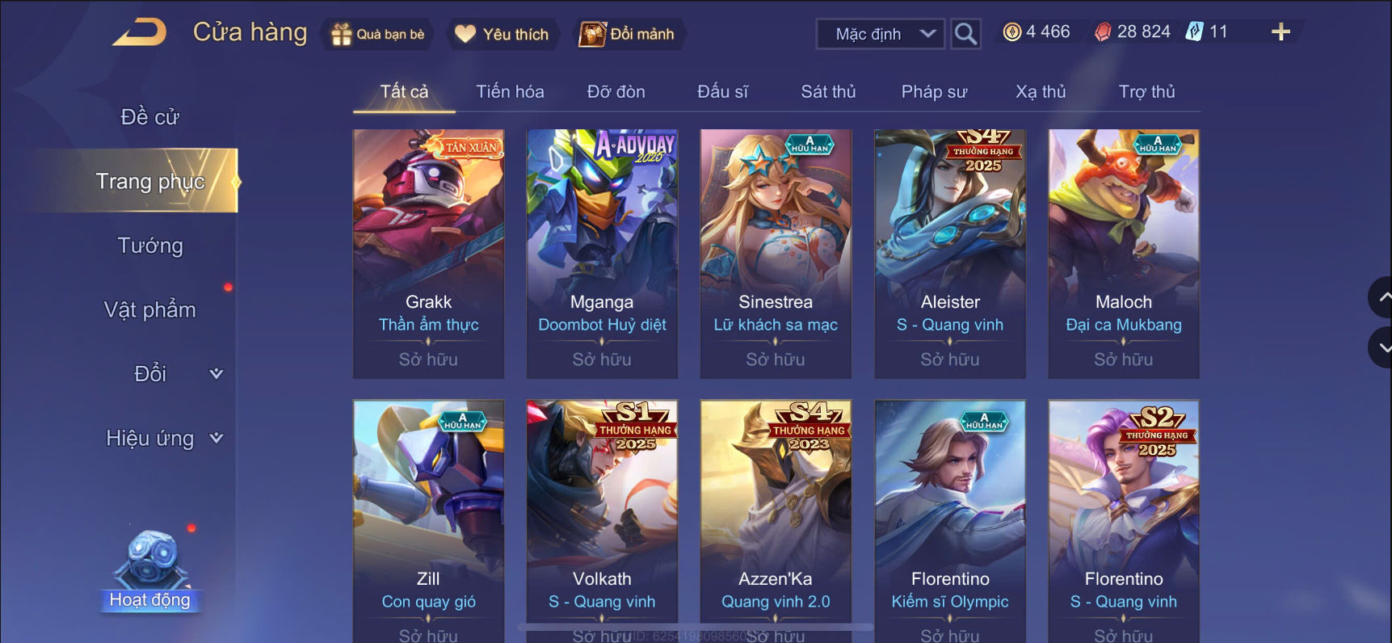
Task: Click the red ruby currency icon
Action: pos(1102,32)
